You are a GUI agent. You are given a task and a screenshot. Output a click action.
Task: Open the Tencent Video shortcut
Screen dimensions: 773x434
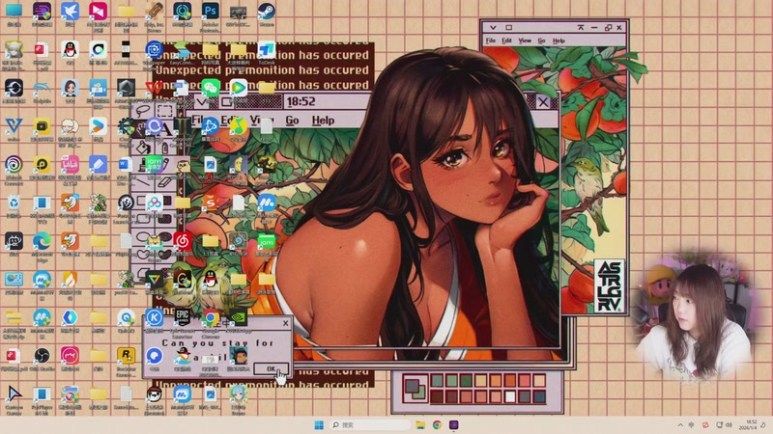[238, 88]
